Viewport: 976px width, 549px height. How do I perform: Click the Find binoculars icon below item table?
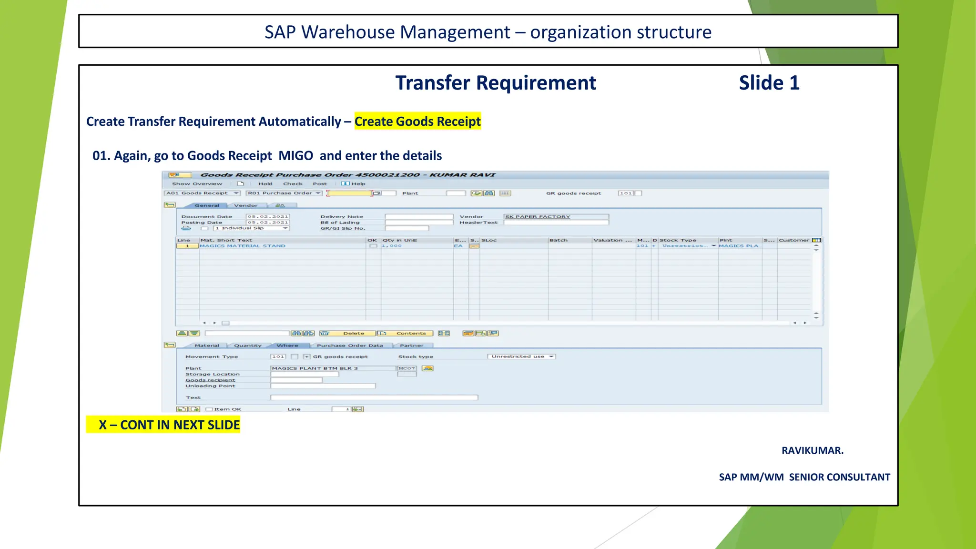[296, 333]
